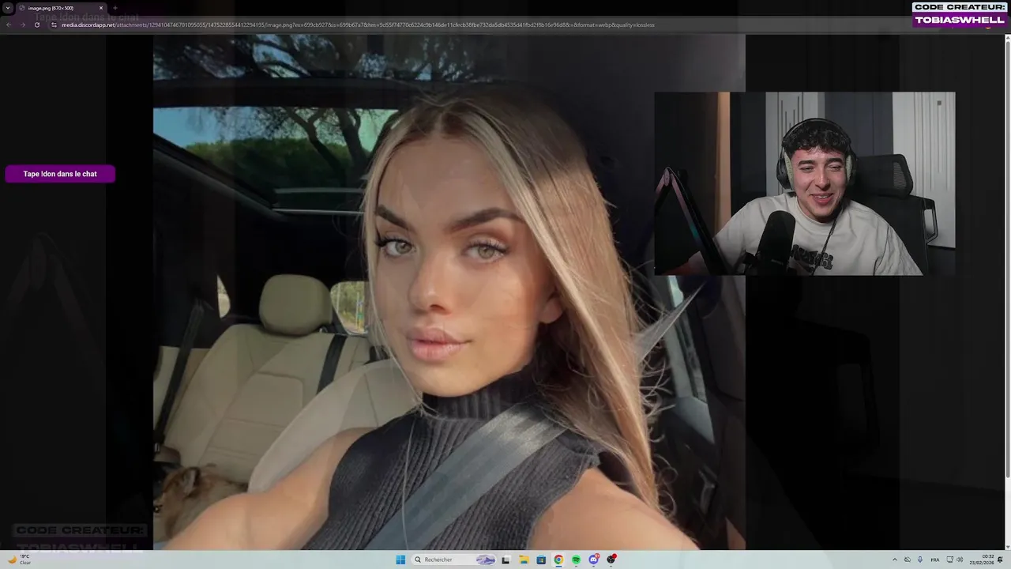This screenshot has height=569, width=1011.
Task: Reload the page with refresh icon
Action: pyautogui.click(x=36, y=24)
